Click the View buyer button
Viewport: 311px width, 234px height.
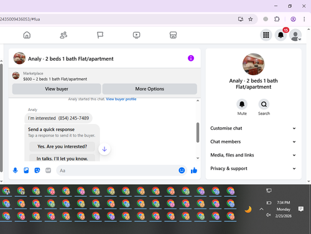click(x=57, y=89)
